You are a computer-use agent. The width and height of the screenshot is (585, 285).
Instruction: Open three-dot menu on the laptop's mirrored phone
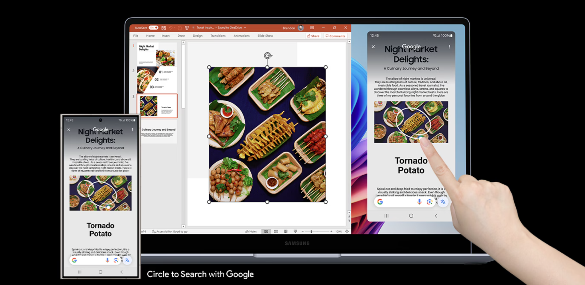(x=449, y=47)
